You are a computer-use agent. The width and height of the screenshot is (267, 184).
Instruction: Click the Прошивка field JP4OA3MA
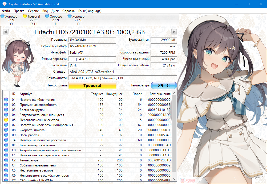click(92, 40)
